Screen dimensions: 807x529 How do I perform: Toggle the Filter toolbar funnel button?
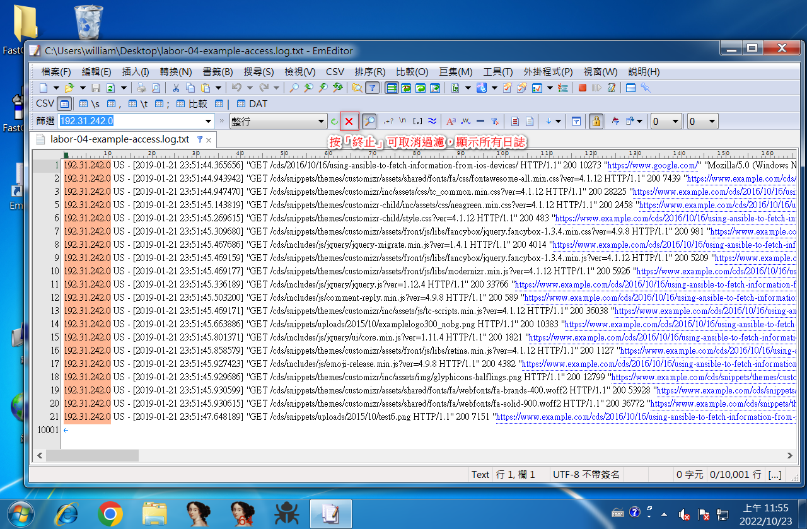[372, 88]
